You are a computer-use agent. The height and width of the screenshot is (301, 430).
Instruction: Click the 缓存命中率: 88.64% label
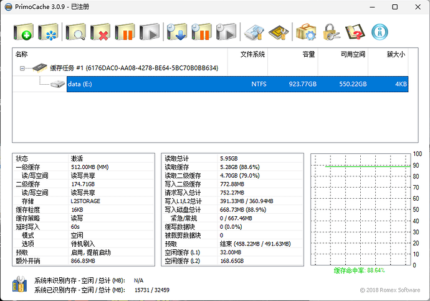pyautogui.click(x=359, y=270)
